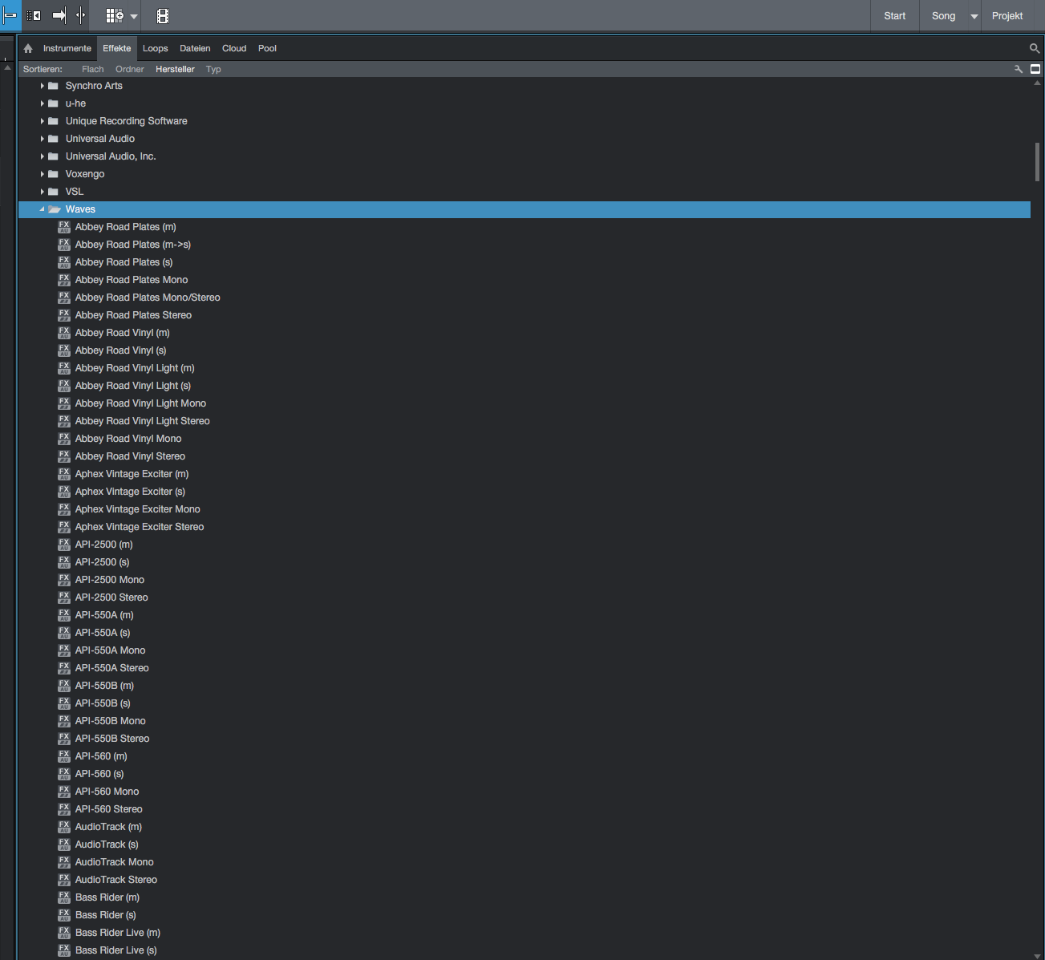
Task: Select API-2500 Stereo in the list
Action: tap(111, 597)
